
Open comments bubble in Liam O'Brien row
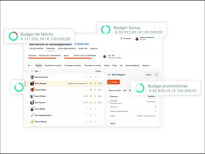point(99,96)
